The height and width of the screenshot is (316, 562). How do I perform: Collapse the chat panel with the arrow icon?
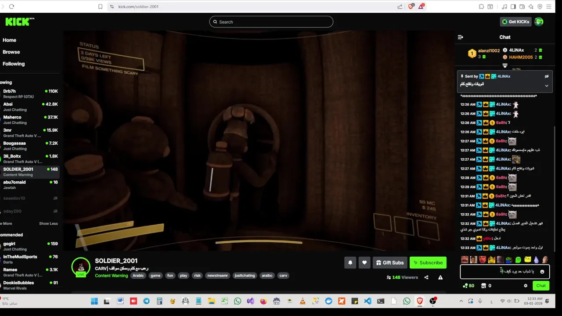(460, 37)
